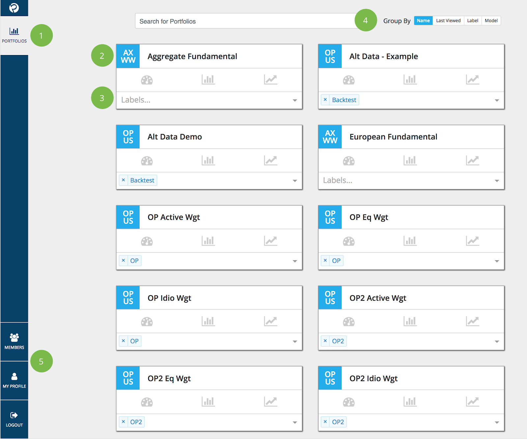Click the Labels field of European Fundamental
527x439 pixels.
(x=411, y=180)
